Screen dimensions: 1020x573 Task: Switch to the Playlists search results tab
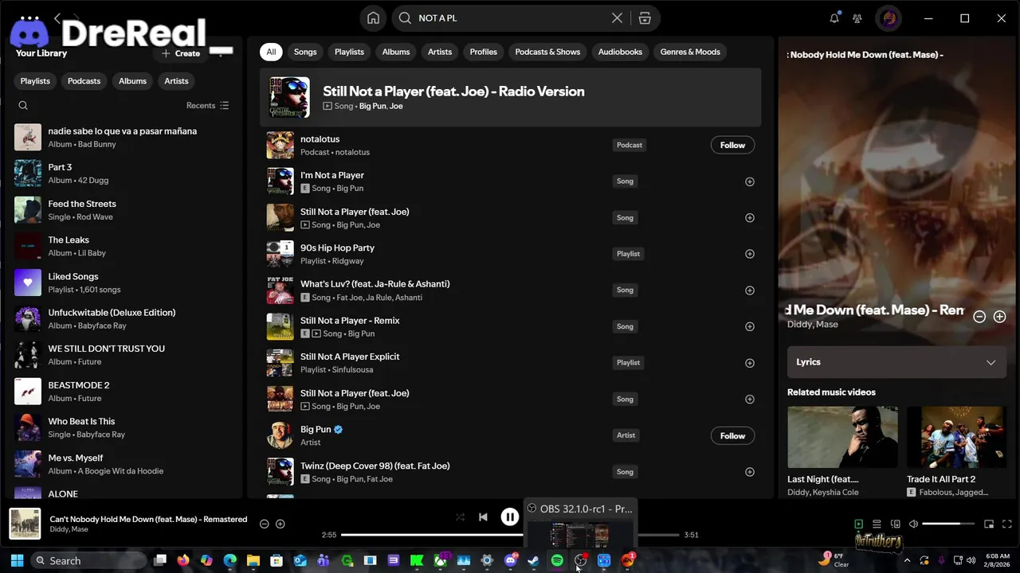coord(349,52)
